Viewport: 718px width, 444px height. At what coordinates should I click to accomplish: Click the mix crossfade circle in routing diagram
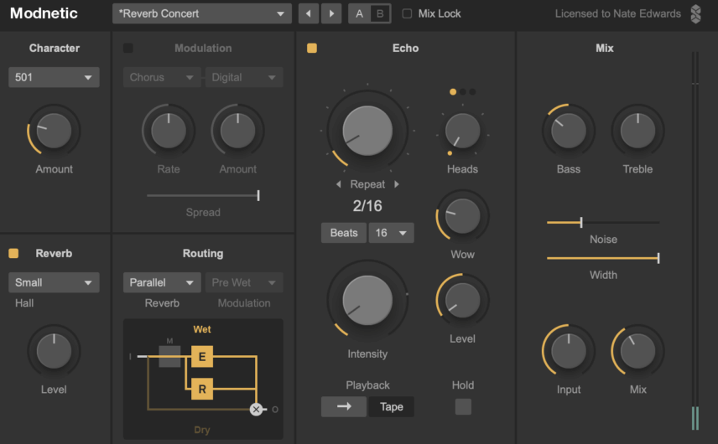pos(256,410)
